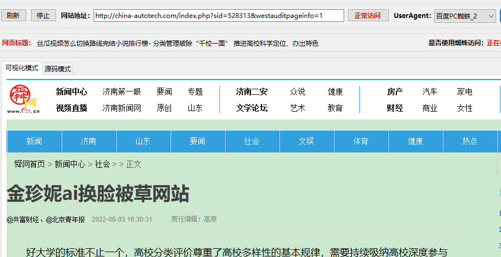Click the 舜网 e23.cn logo
Image resolution: width=501 pixels, height=257 pixels.
[x=23, y=99]
